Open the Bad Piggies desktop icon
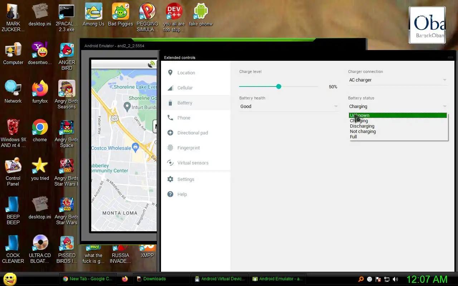Screen dimensions: 458x286 click(120, 11)
